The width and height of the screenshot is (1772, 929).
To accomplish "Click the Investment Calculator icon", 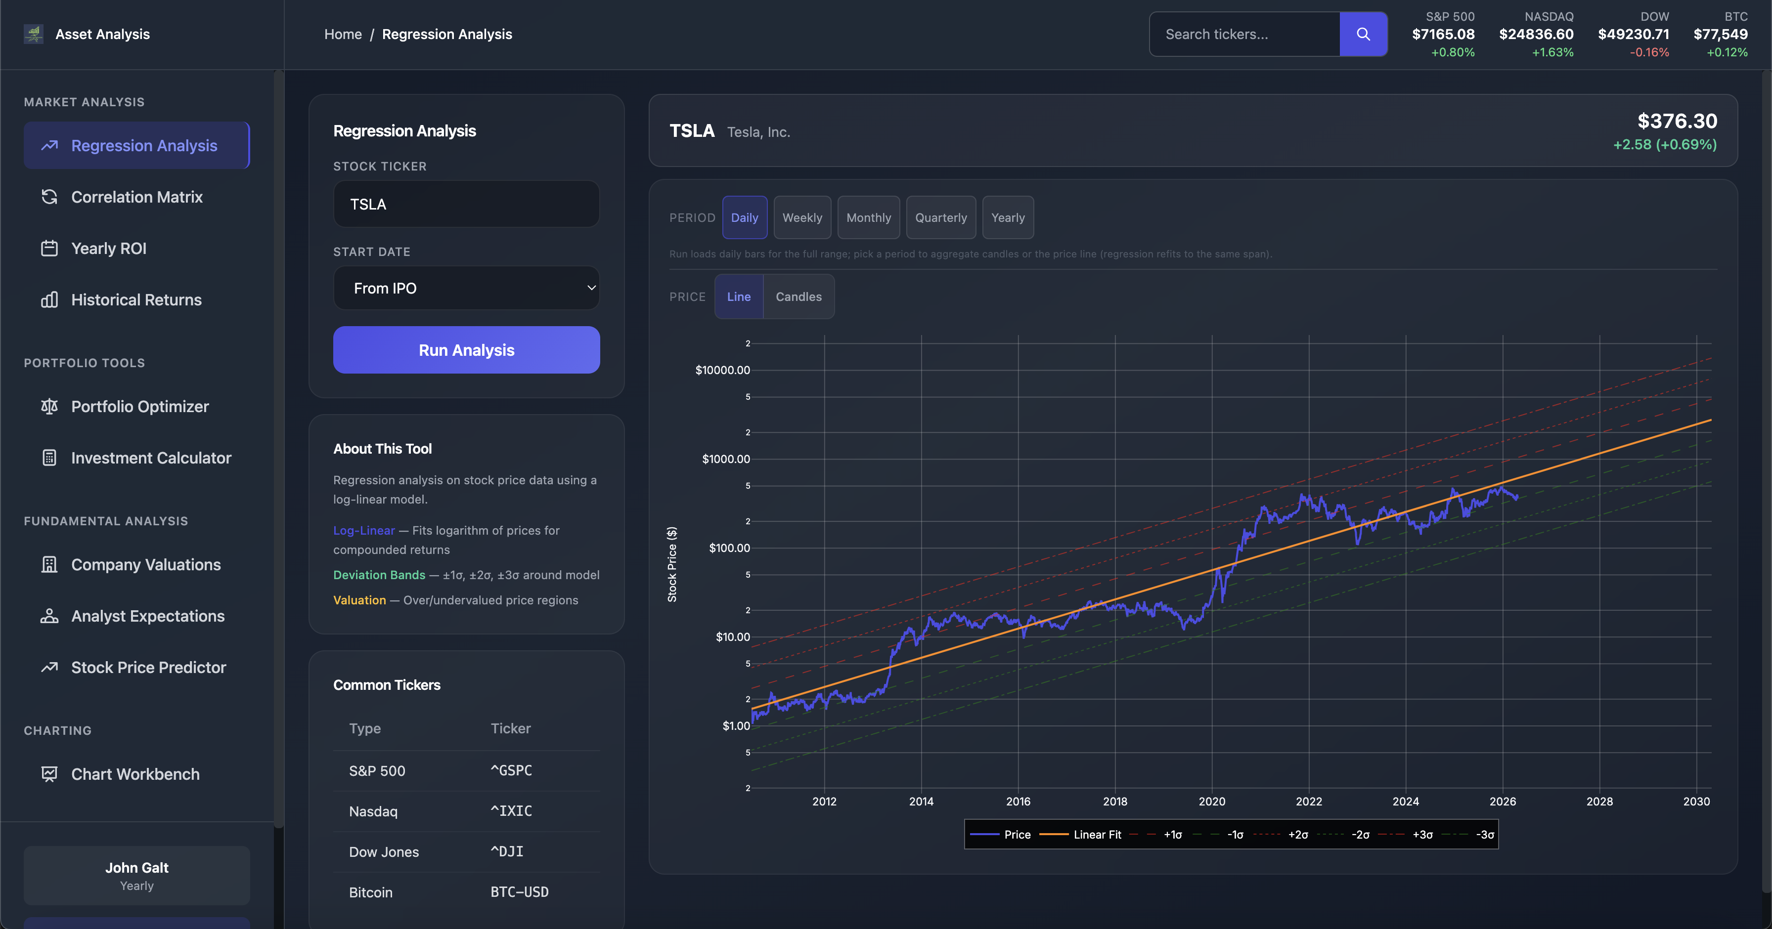I will (49, 458).
